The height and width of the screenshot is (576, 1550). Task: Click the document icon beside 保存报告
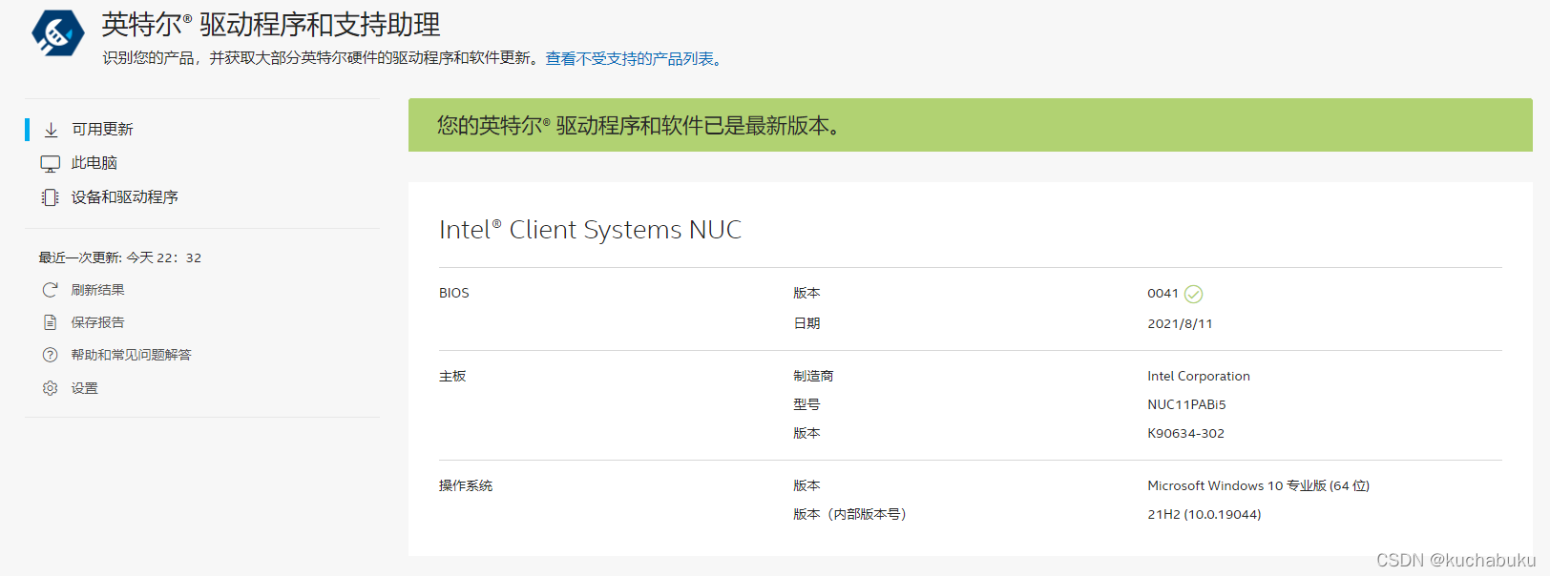tap(51, 322)
